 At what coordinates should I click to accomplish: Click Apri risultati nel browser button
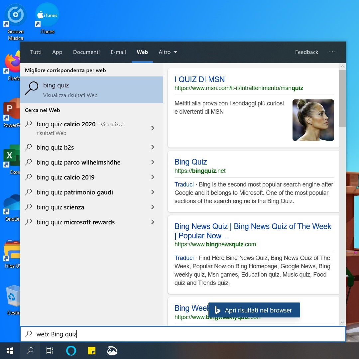pos(254,310)
